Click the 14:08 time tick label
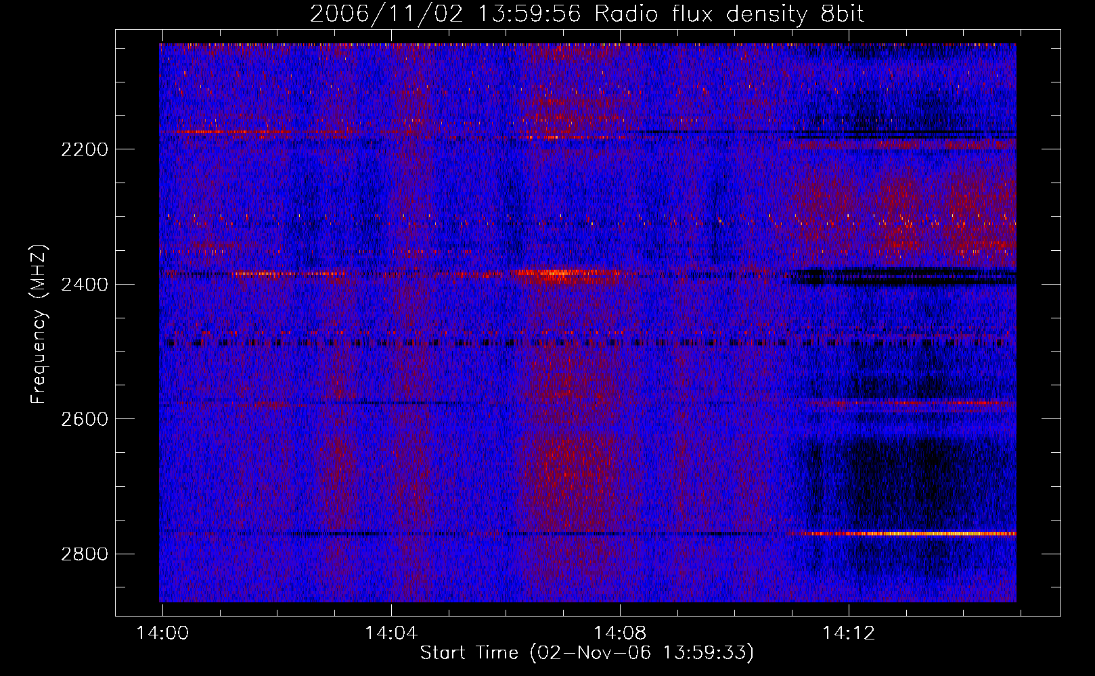 [620, 633]
